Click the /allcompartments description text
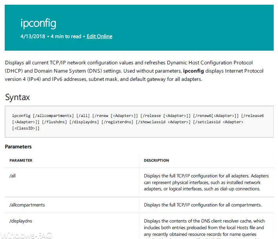 (x=203, y=205)
